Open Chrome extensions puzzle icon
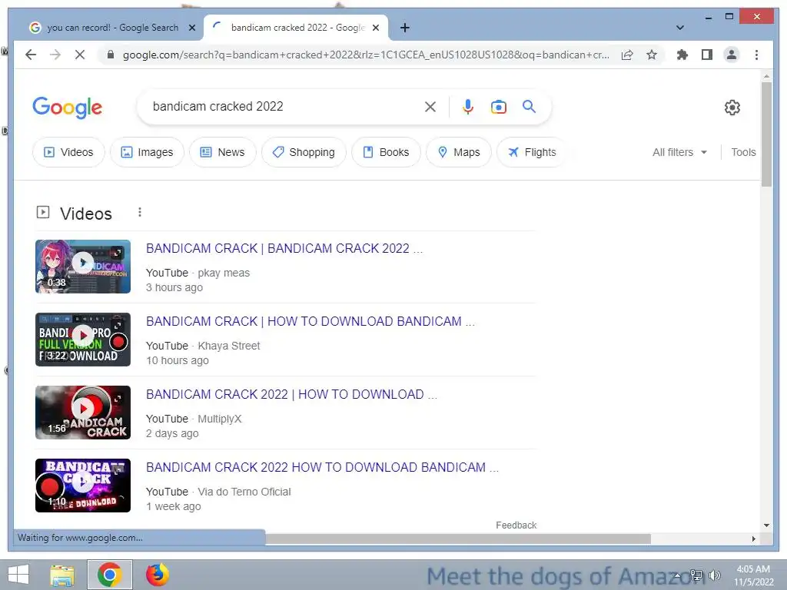787x590 pixels. [682, 55]
